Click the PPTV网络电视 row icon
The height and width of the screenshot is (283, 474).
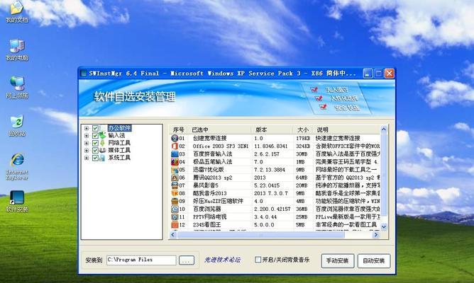click(x=175, y=216)
